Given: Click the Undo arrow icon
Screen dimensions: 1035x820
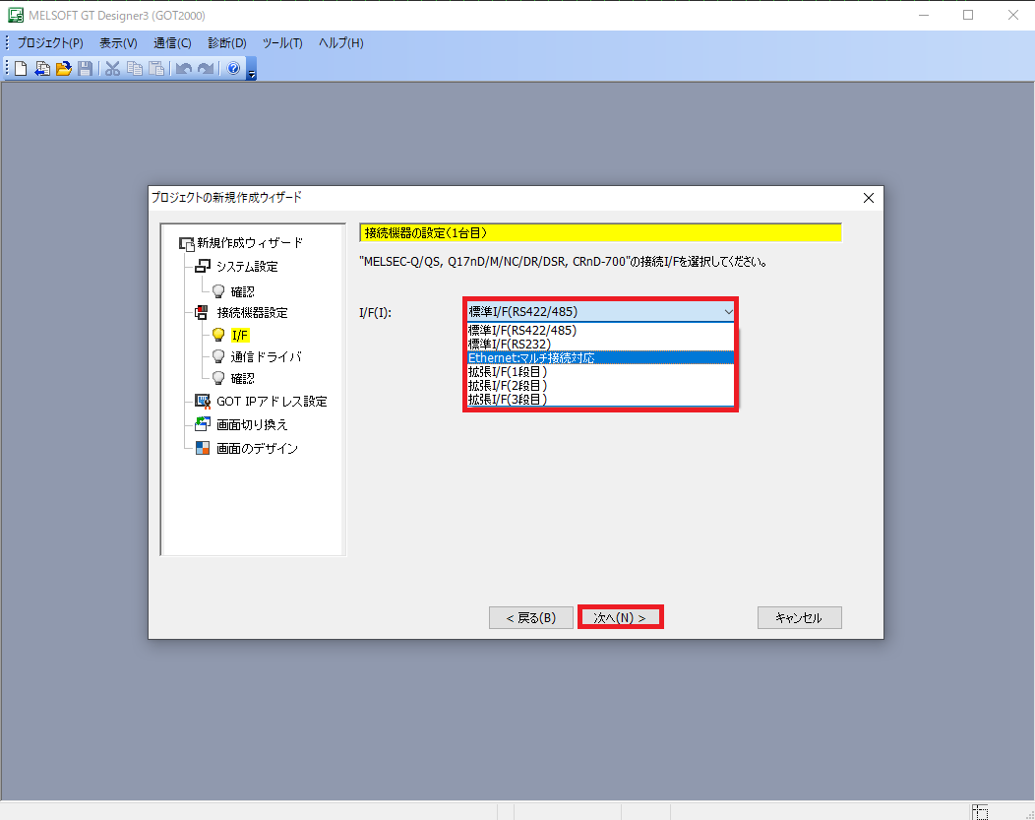Looking at the screenshot, I should (x=184, y=68).
